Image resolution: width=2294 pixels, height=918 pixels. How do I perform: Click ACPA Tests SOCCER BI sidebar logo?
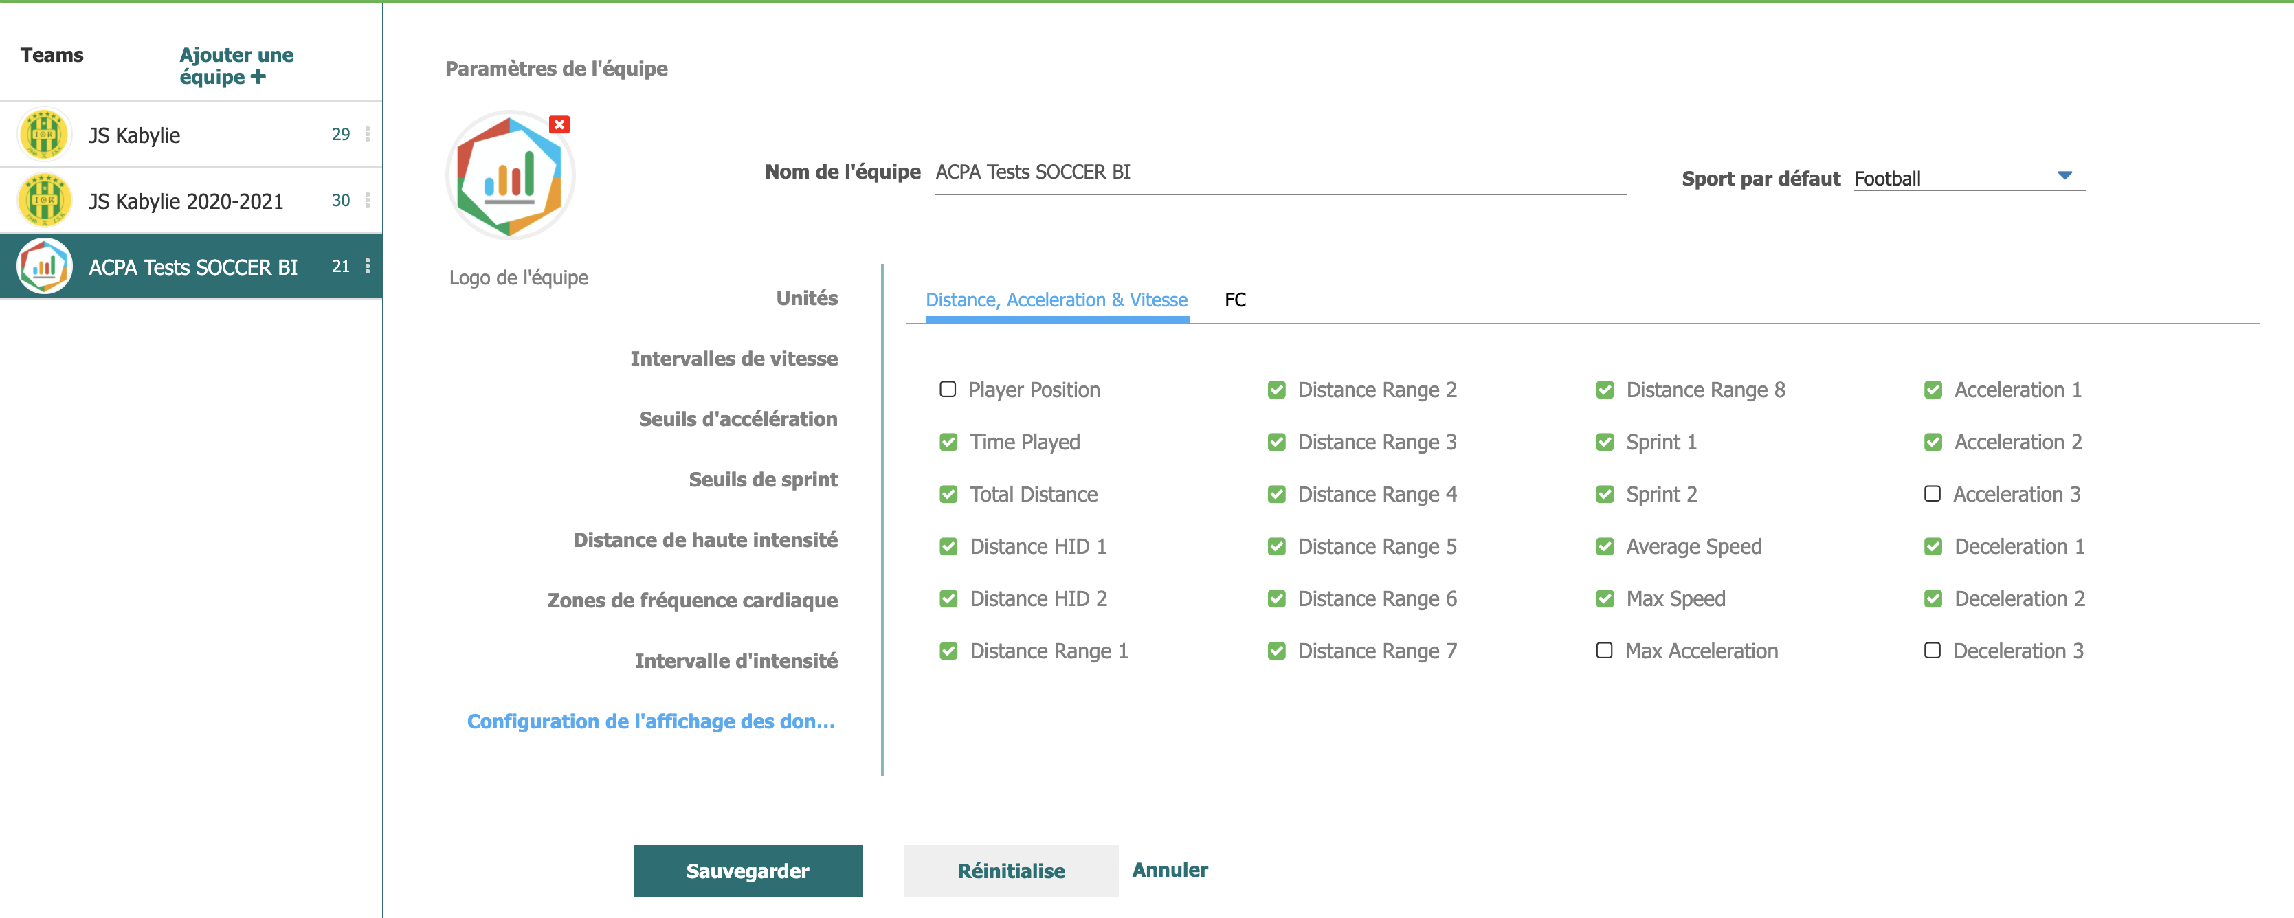pos(45,266)
